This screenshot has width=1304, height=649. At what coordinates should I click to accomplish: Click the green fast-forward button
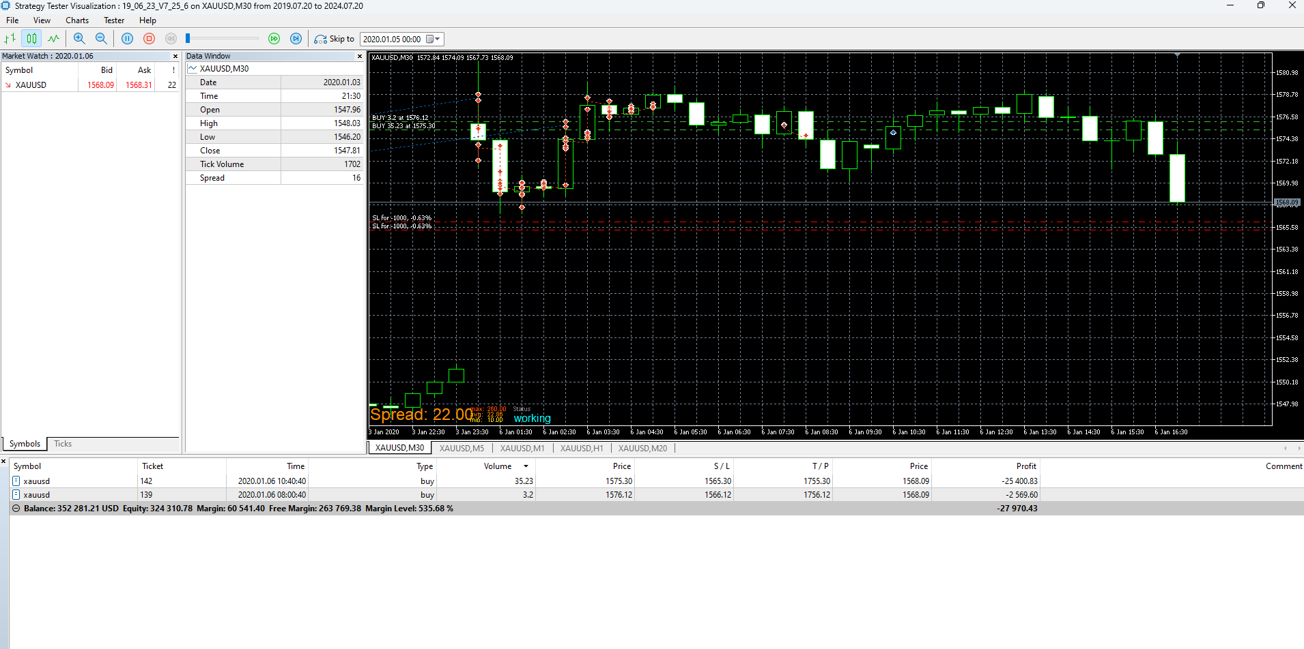click(274, 39)
